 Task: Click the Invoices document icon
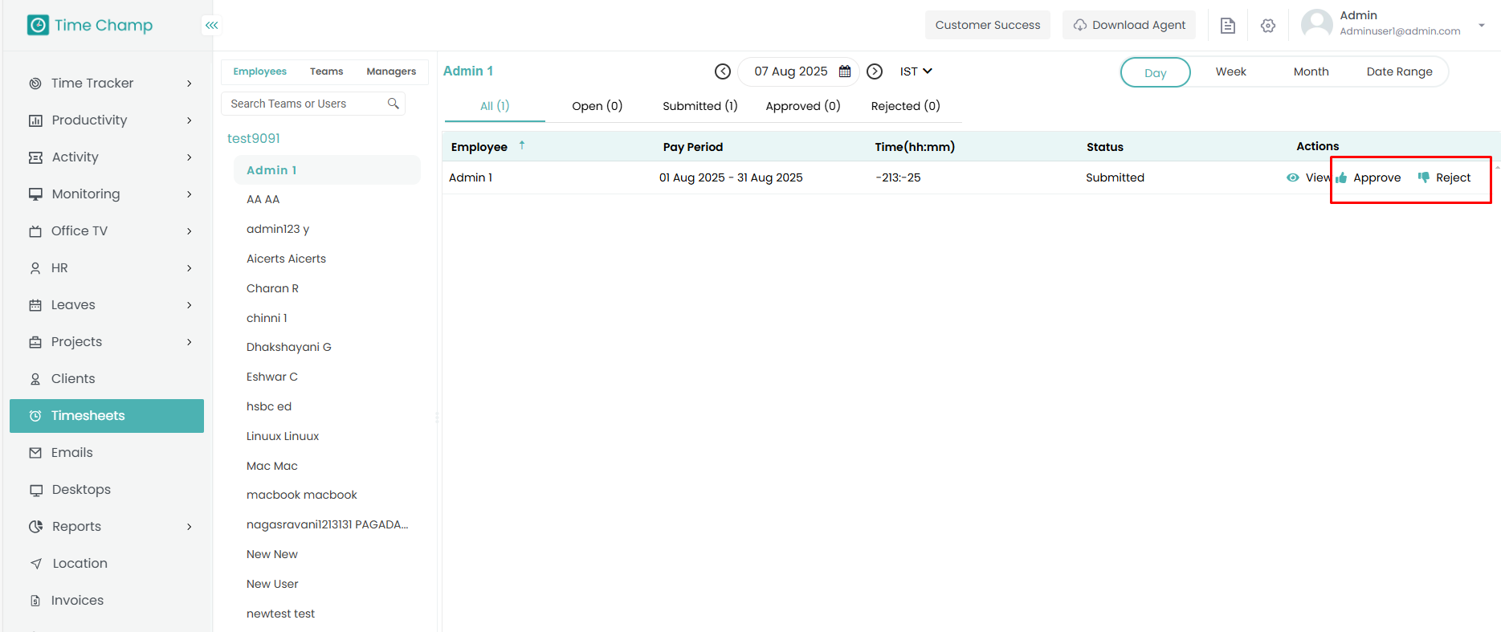35,601
